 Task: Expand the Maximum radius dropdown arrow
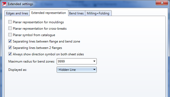point(94,61)
